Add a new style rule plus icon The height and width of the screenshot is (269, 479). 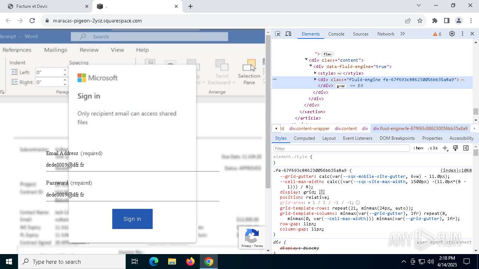(445, 148)
